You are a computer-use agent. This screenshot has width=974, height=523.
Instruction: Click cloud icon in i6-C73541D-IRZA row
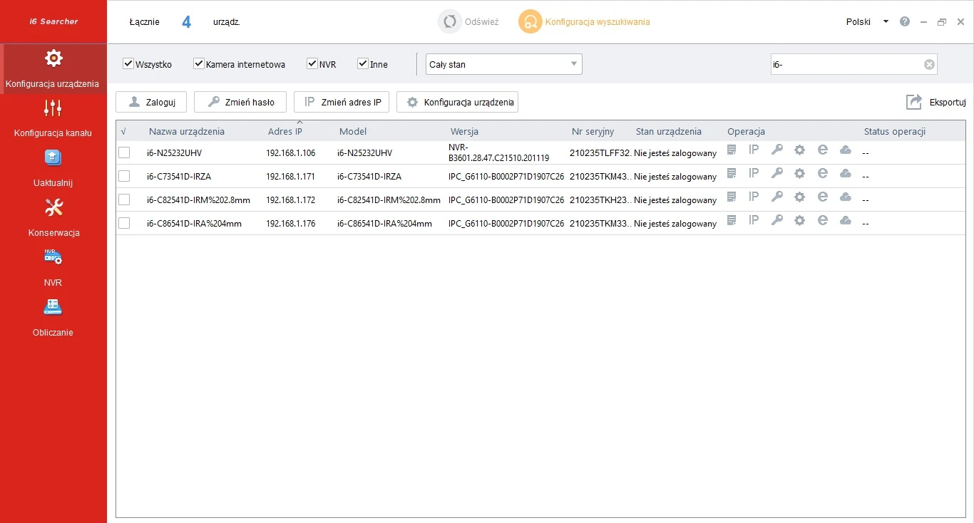(x=846, y=173)
